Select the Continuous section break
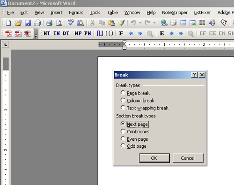The image size is (234, 185). pos(123,131)
